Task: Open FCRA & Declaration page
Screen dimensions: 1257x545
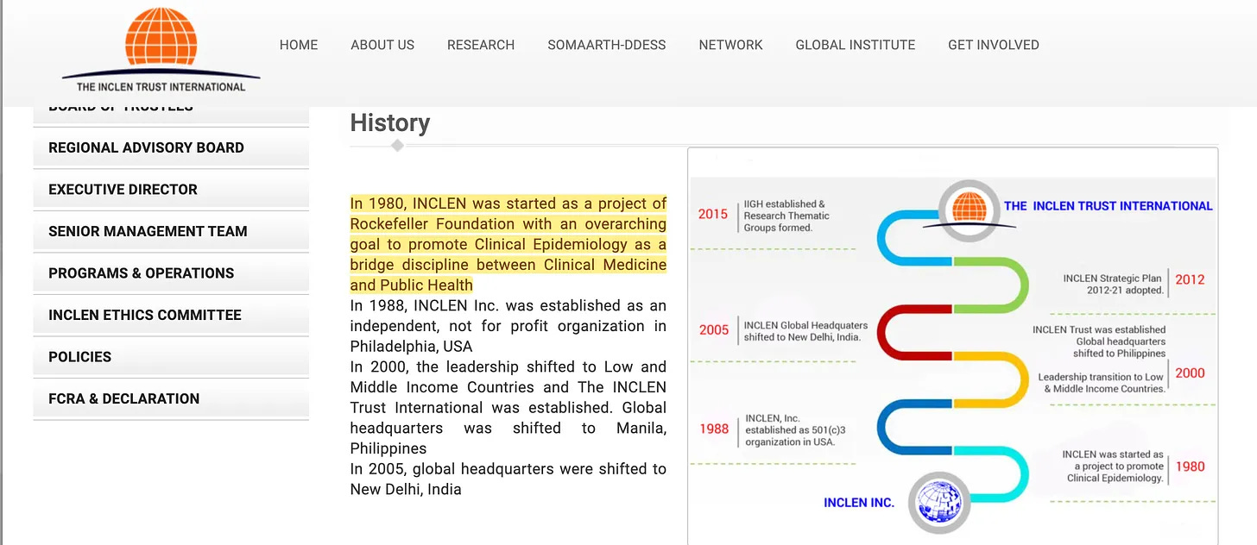Action: pos(171,398)
